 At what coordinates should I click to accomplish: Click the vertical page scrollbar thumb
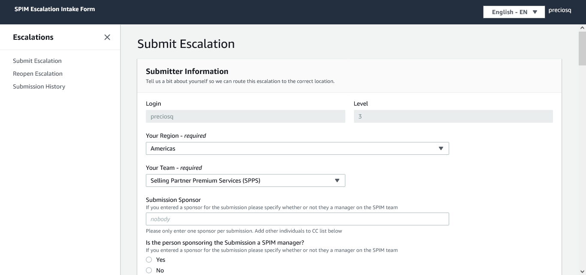tap(582, 48)
